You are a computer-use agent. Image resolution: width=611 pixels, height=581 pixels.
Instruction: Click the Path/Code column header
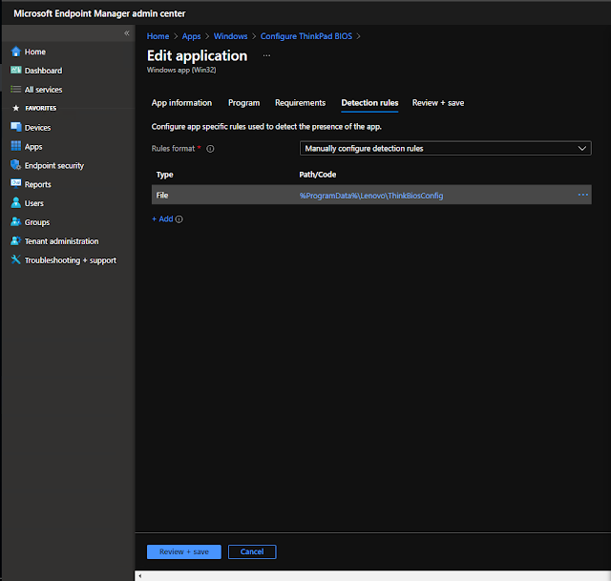[318, 175]
